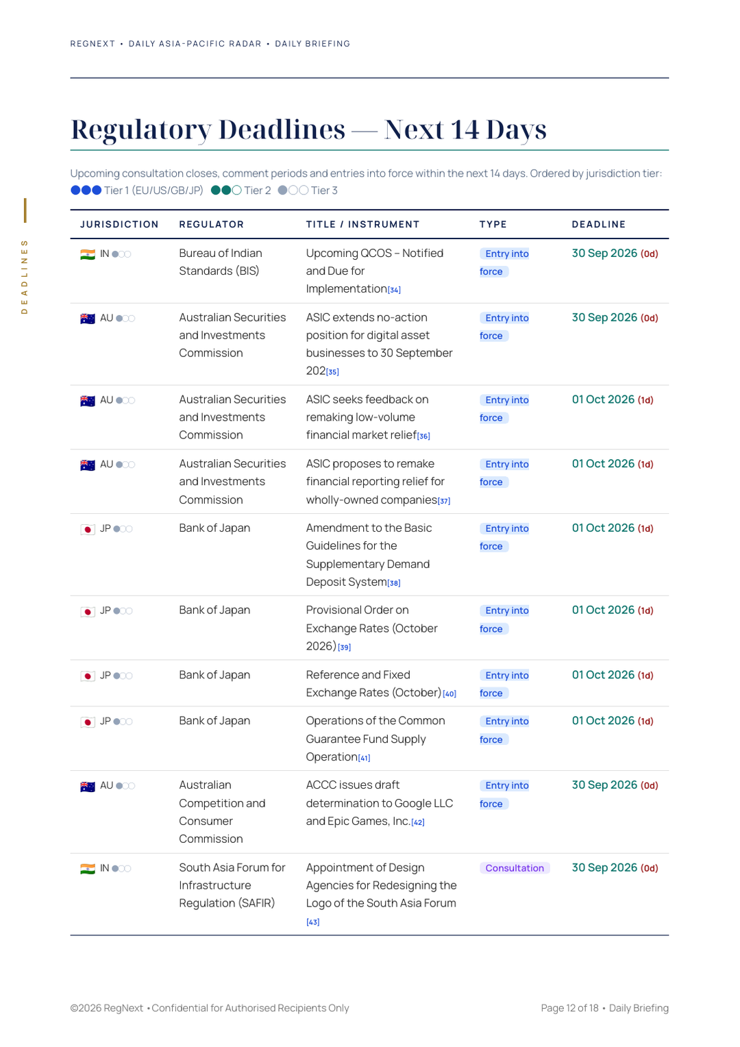The height and width of the screenshot is (1047, 740).
Task: Click the tier dots in the Common Guarantee Fund row
Action: point(123,722)
